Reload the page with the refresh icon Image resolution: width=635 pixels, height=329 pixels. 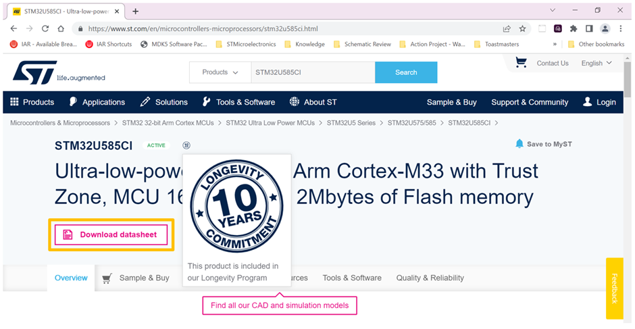(45, 29)
